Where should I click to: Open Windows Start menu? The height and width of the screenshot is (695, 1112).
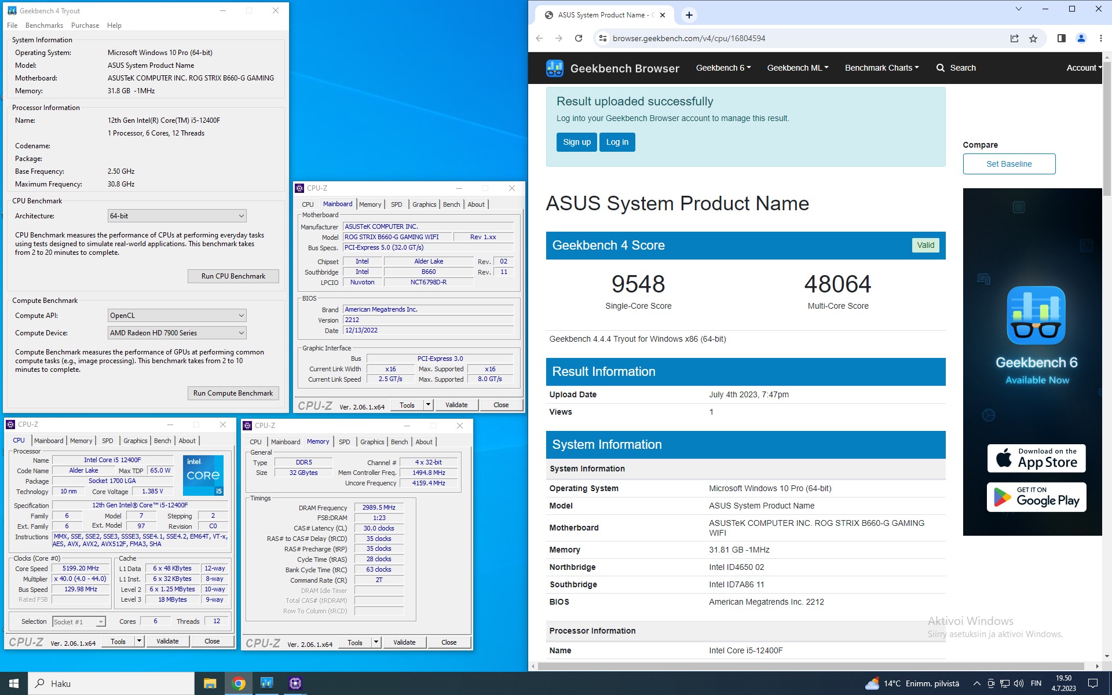(x=14, y=683)
